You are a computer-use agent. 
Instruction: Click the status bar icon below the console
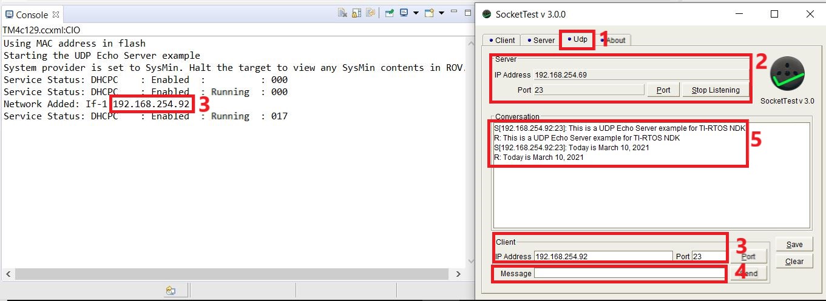pyautogui.click(x=171, y=291)
